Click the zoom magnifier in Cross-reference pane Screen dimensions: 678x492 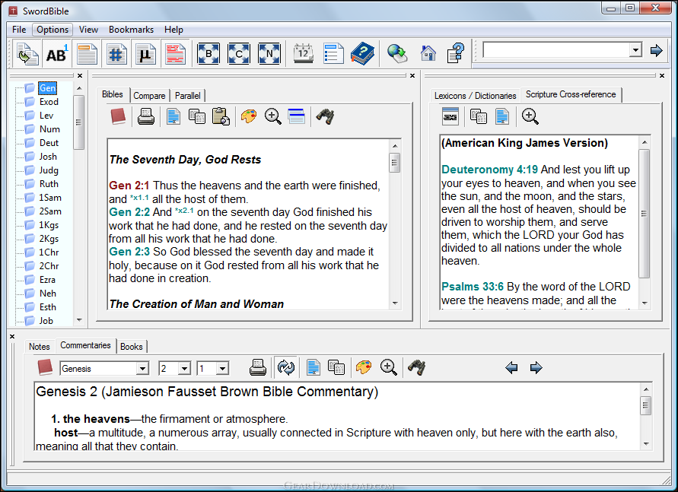point(530,116)
